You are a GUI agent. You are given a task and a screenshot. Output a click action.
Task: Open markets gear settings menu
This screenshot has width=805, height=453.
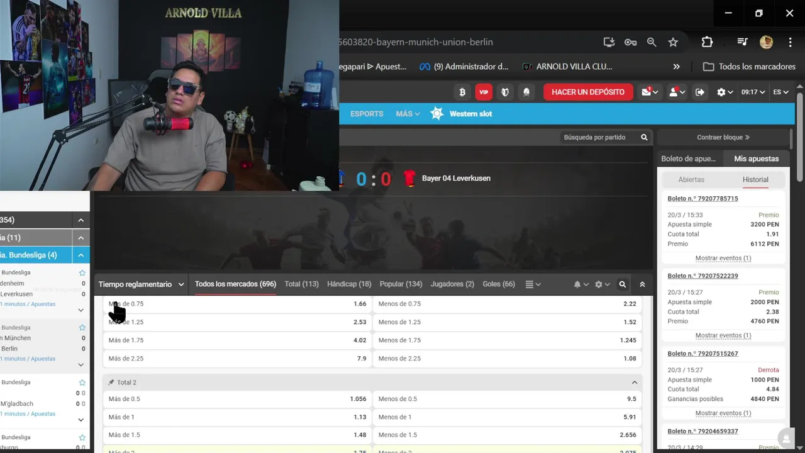[x=602, y=284]
